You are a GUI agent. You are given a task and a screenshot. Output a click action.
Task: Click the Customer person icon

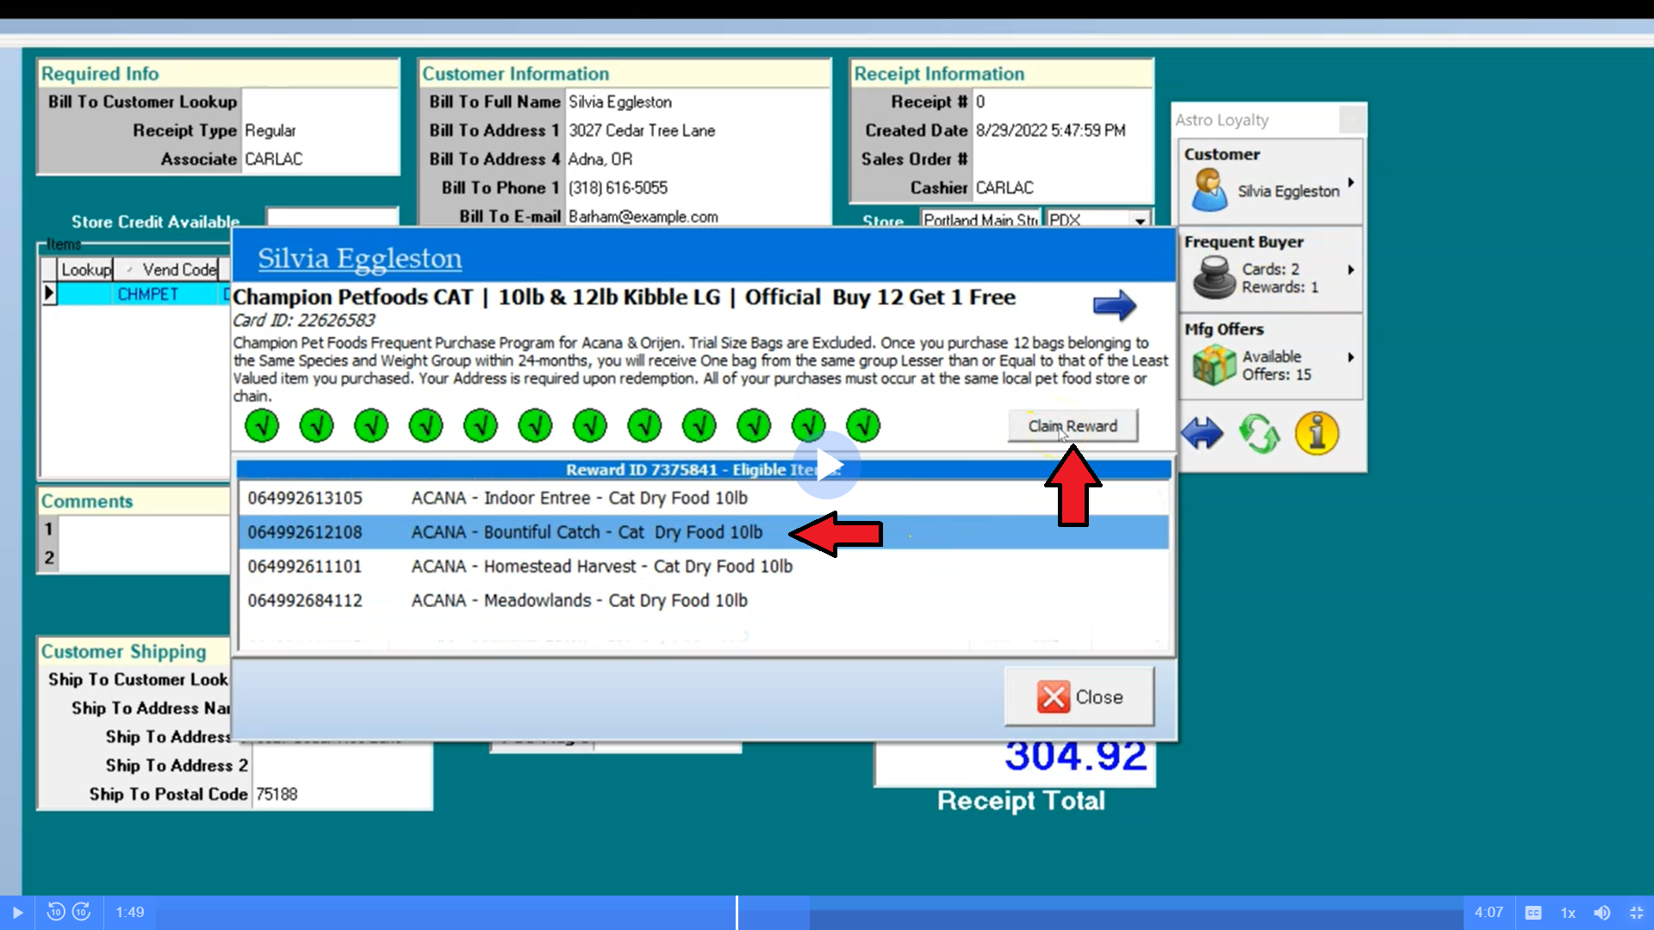[x=1209, y=190]
